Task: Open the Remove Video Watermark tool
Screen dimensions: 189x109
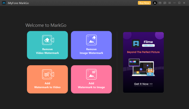Action: pyautogui.click(x=47, y=45)
